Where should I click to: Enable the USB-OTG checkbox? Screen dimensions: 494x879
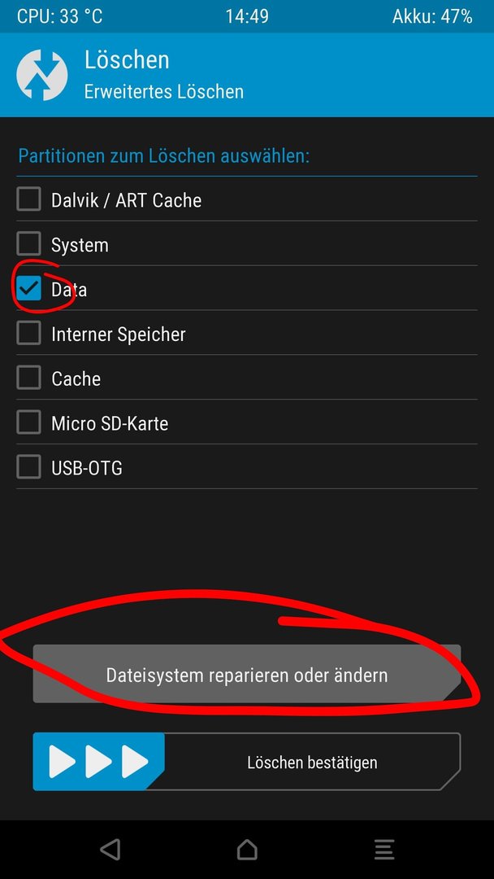(x=28, y=467)
